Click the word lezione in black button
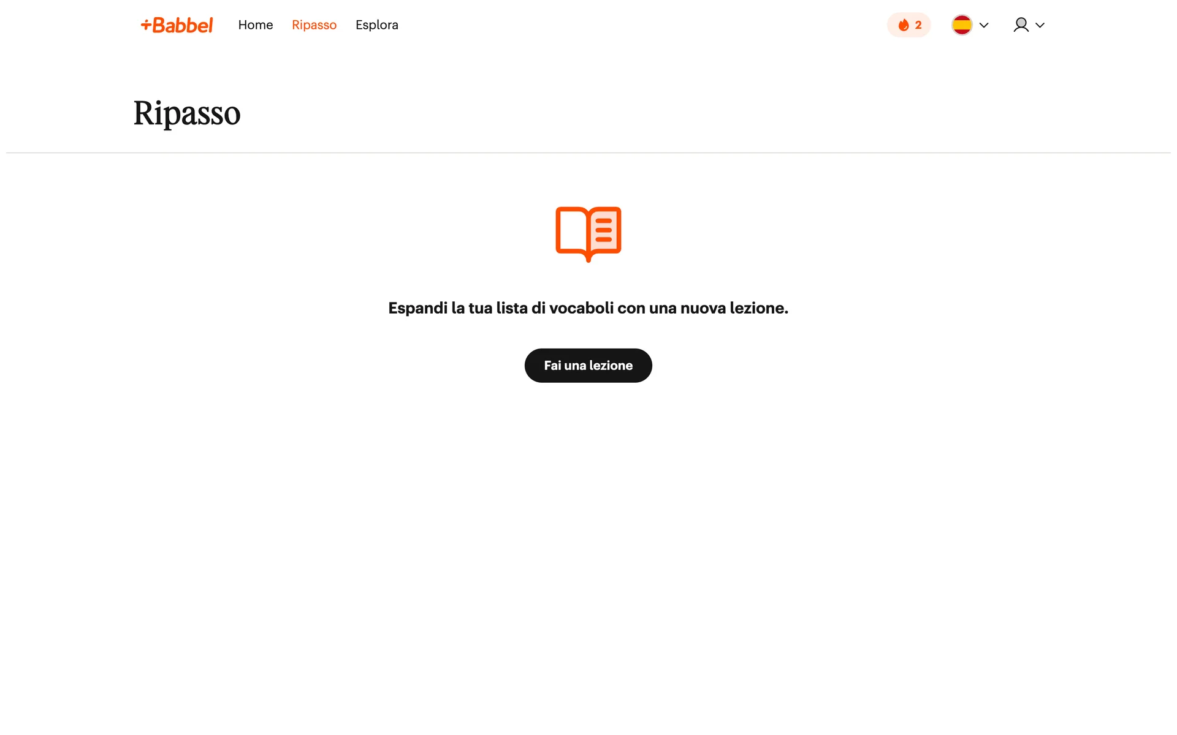The width and height of the screenshot is (1177, 735). [x=611, y=366]
